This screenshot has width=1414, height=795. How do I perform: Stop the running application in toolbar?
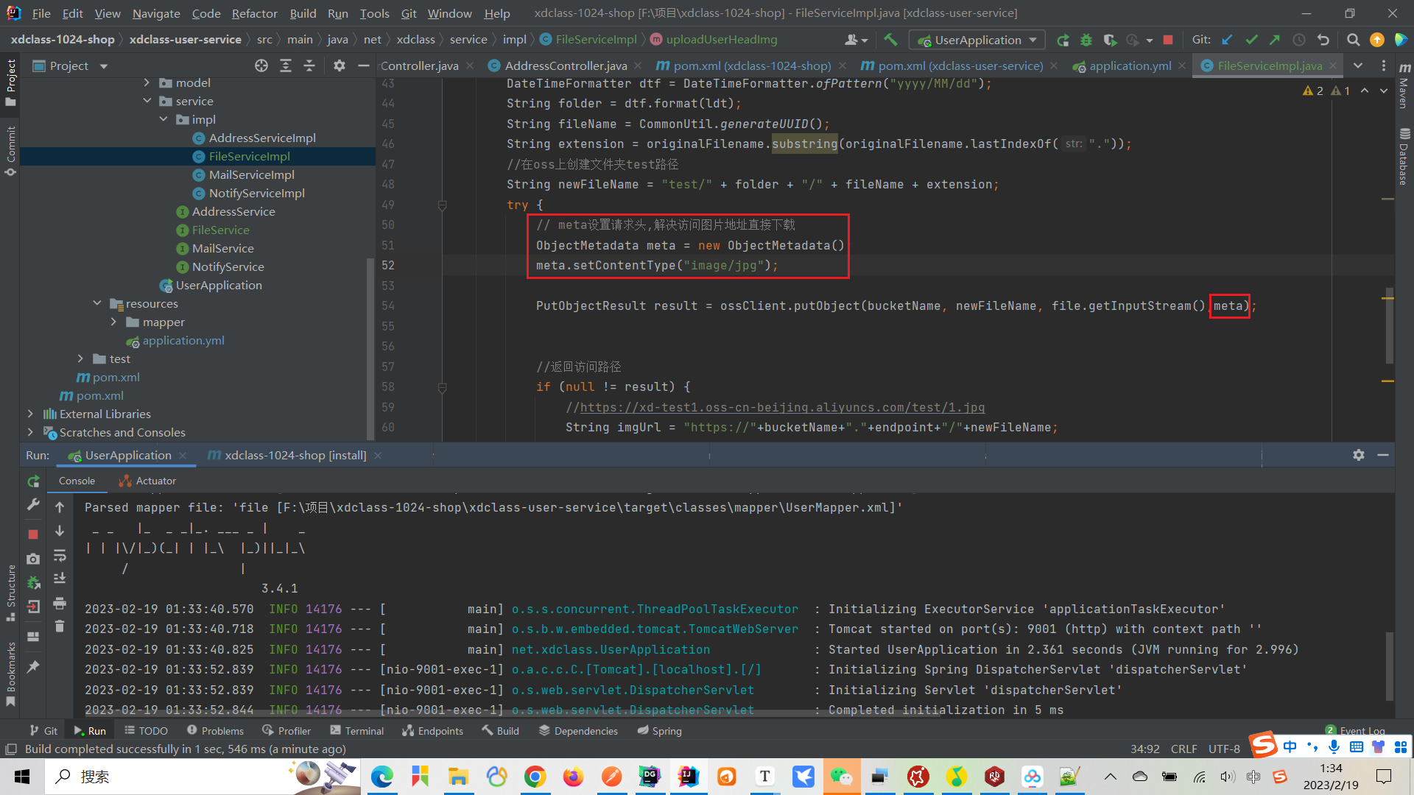coord(1168,40)
